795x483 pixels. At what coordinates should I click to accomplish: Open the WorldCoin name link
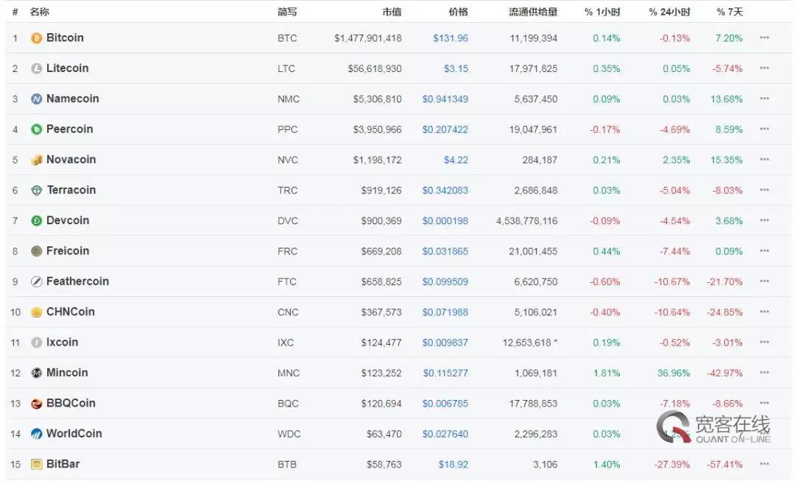coord(74,434)
